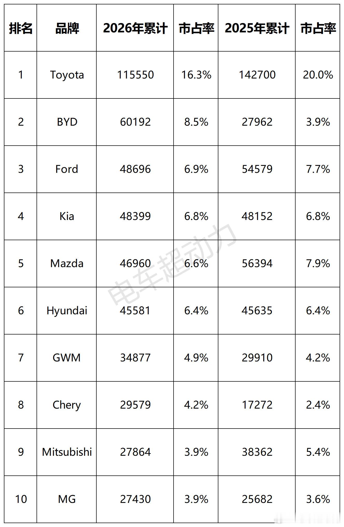The image size is (344, 527).
Task: Click the Ford brand cell
Action: pyautogui.click(x=67, y=169)
